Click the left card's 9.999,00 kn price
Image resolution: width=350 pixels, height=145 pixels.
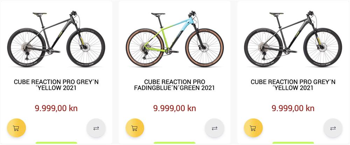[x=56, y=108]
